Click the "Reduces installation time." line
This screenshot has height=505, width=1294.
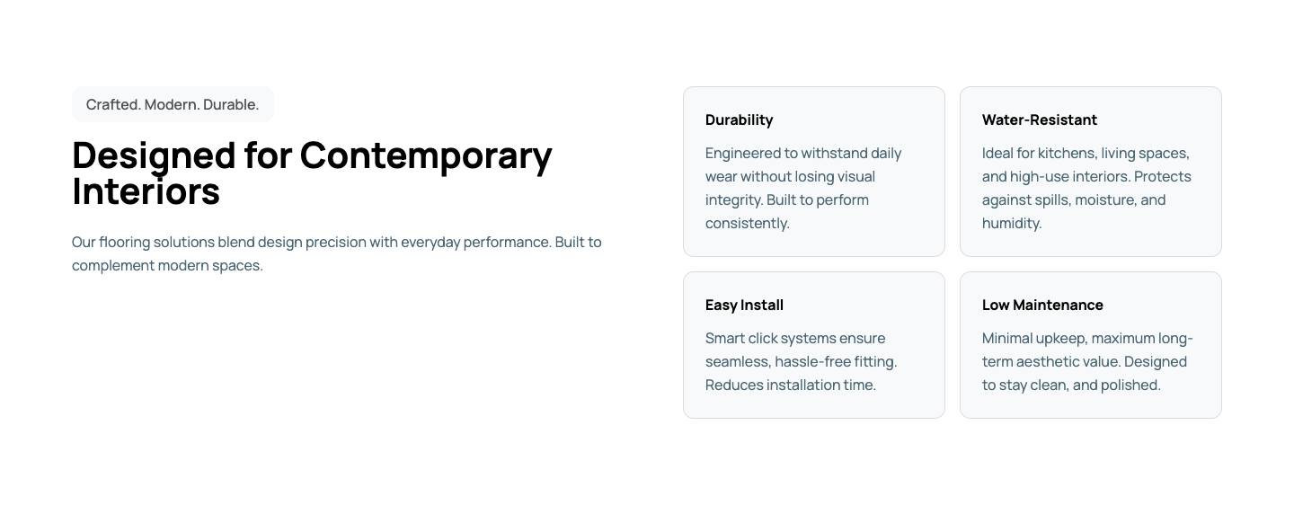click(x=790, y=385)
